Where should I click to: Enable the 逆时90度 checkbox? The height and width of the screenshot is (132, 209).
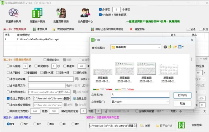click(x=57, y=72)
